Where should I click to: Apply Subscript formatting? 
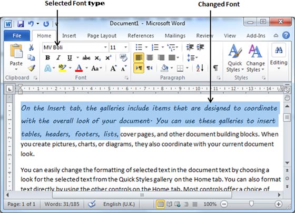97,58
